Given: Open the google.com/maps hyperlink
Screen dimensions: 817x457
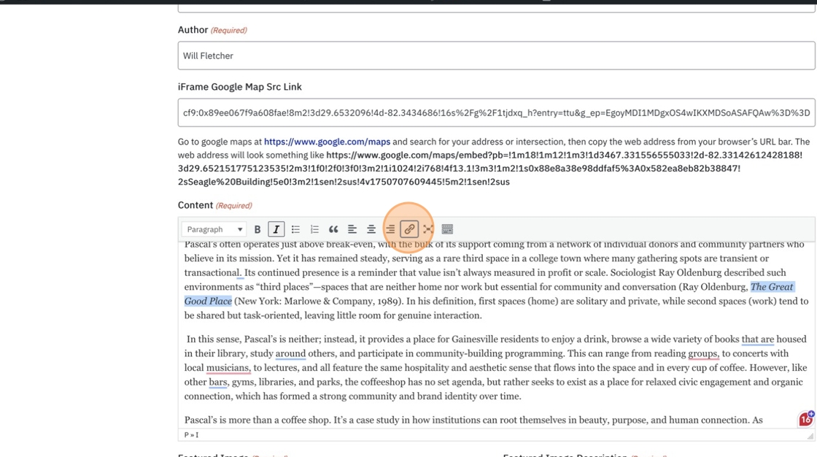Looking at the screenshot, I should (328, 142).
